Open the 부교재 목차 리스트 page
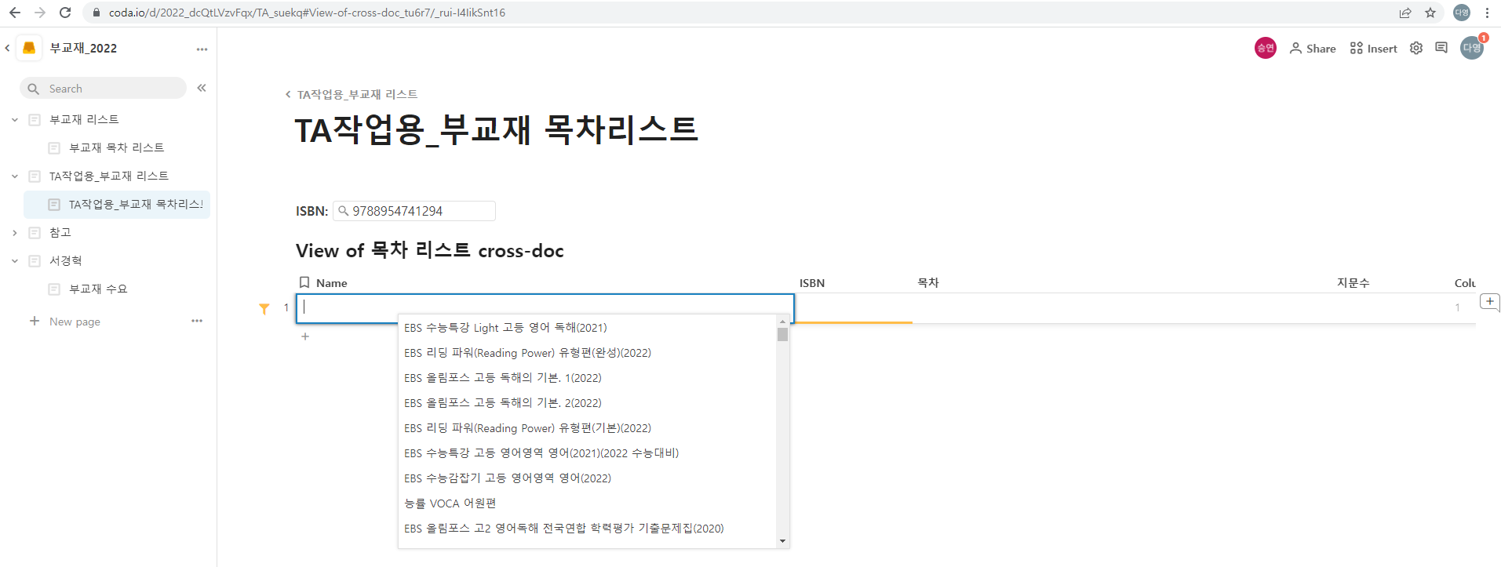 (x=117, y=147)
